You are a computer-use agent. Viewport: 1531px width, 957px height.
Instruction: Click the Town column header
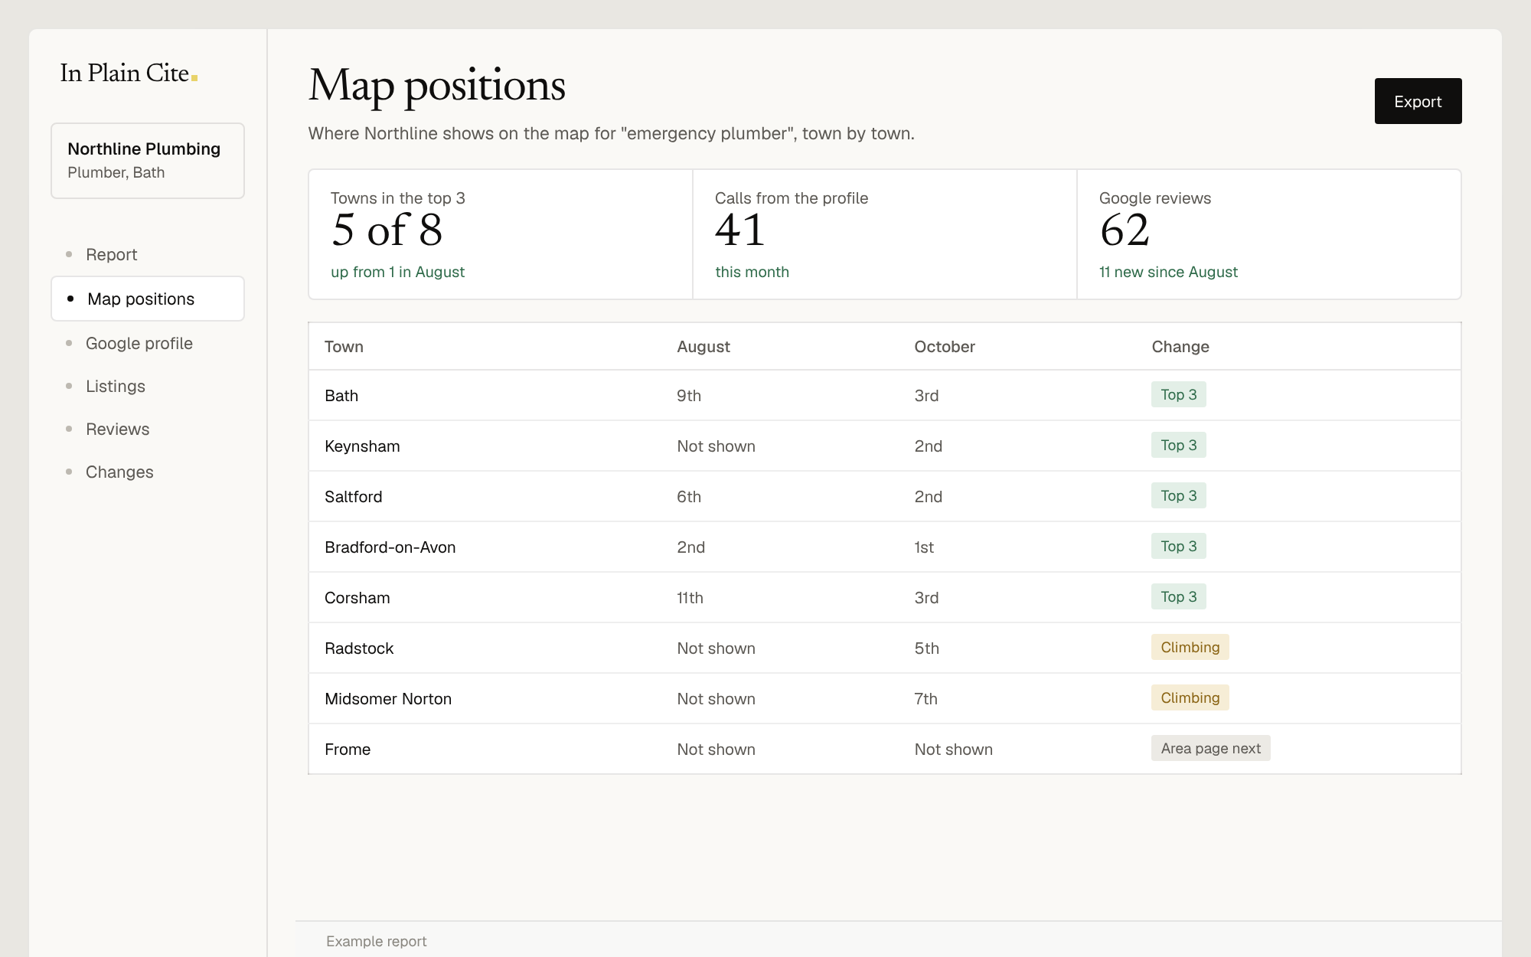point(344,347)
